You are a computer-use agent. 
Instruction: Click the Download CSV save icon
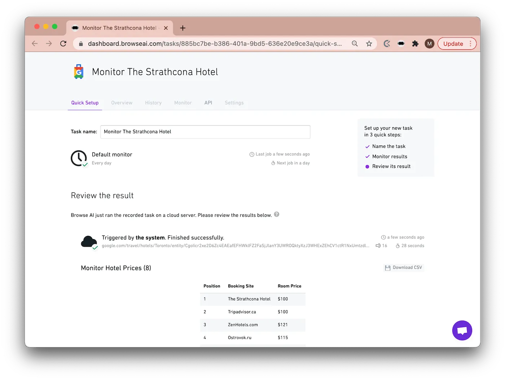point(388,268)
